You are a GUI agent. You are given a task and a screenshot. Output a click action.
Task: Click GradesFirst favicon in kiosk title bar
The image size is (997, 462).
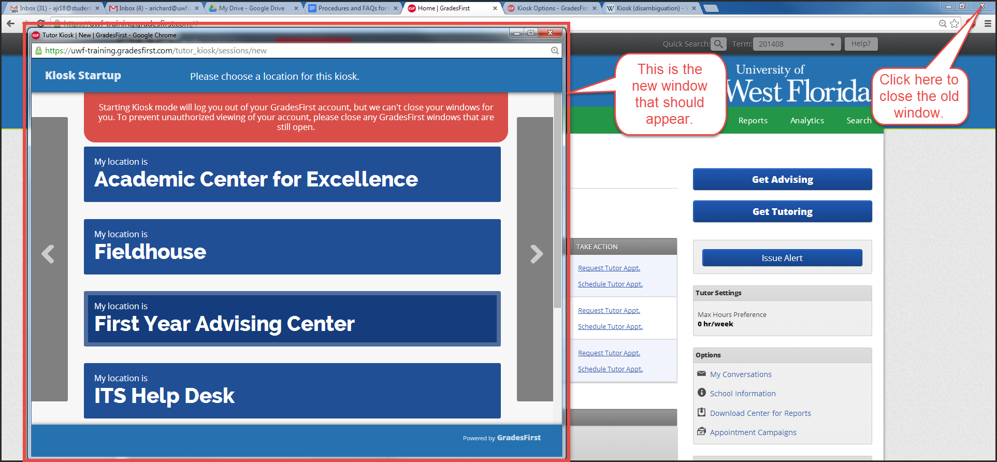[36, 35]
